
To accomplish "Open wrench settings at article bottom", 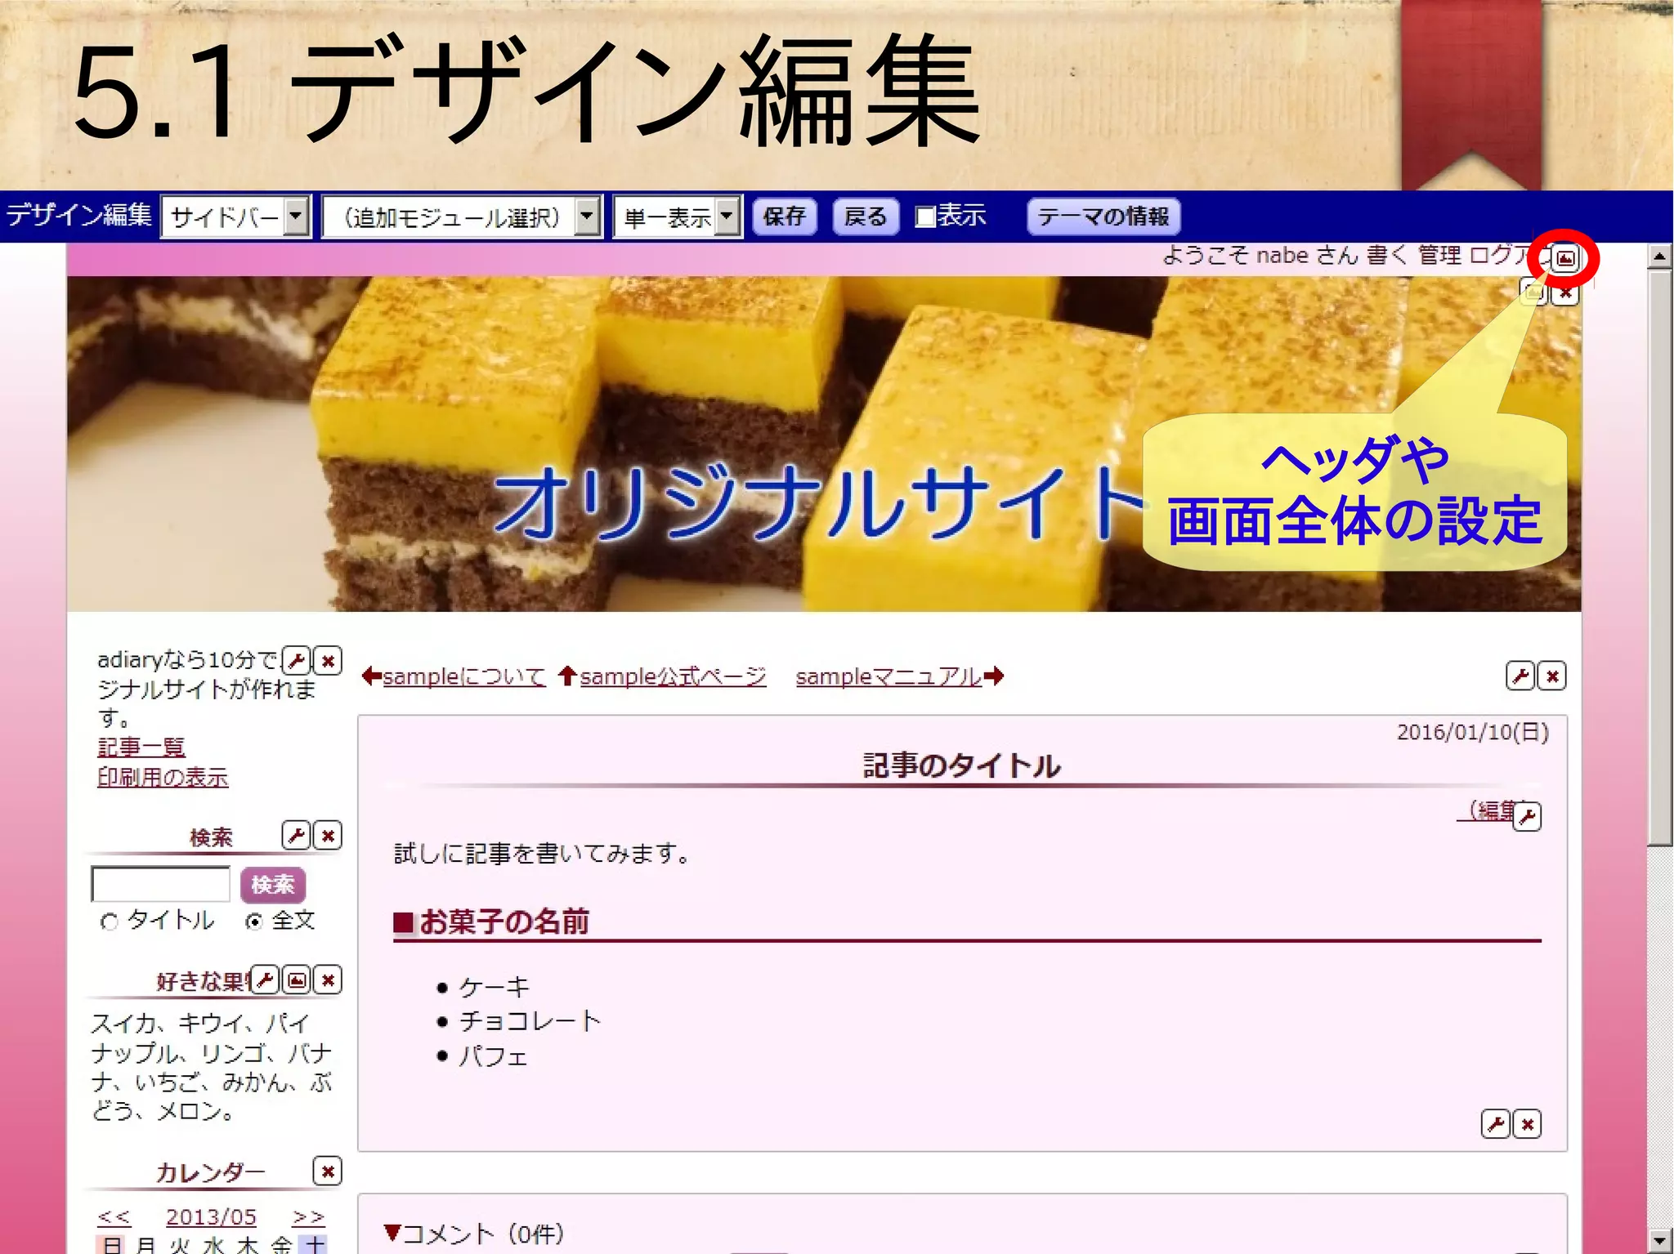I will (x=1496, y=1124).
